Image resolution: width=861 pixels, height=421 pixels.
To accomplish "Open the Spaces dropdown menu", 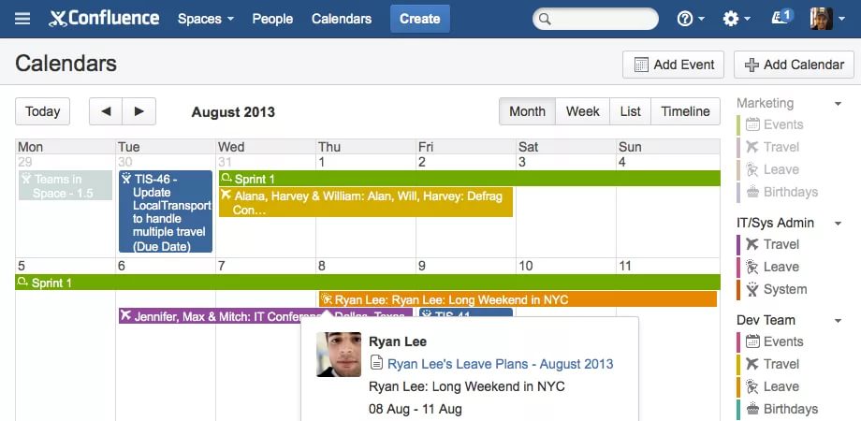I will pyautogui.click(x=206, y=19).
